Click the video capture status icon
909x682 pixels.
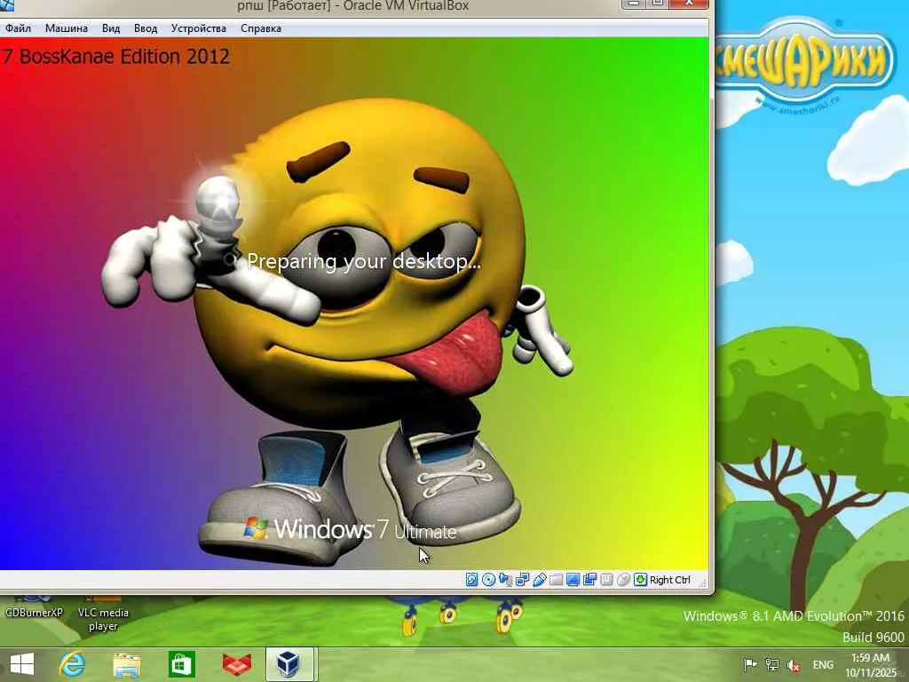tap(589, 579)
